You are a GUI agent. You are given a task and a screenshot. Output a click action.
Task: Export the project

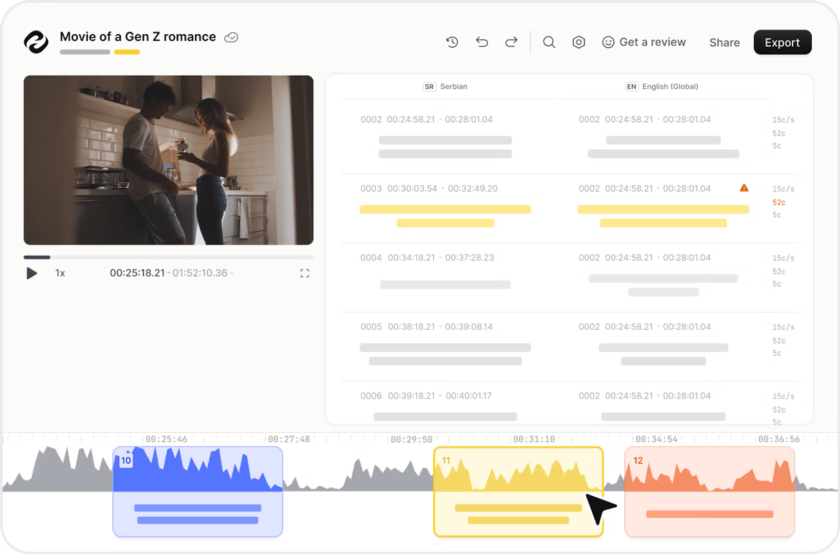(782, 42)
